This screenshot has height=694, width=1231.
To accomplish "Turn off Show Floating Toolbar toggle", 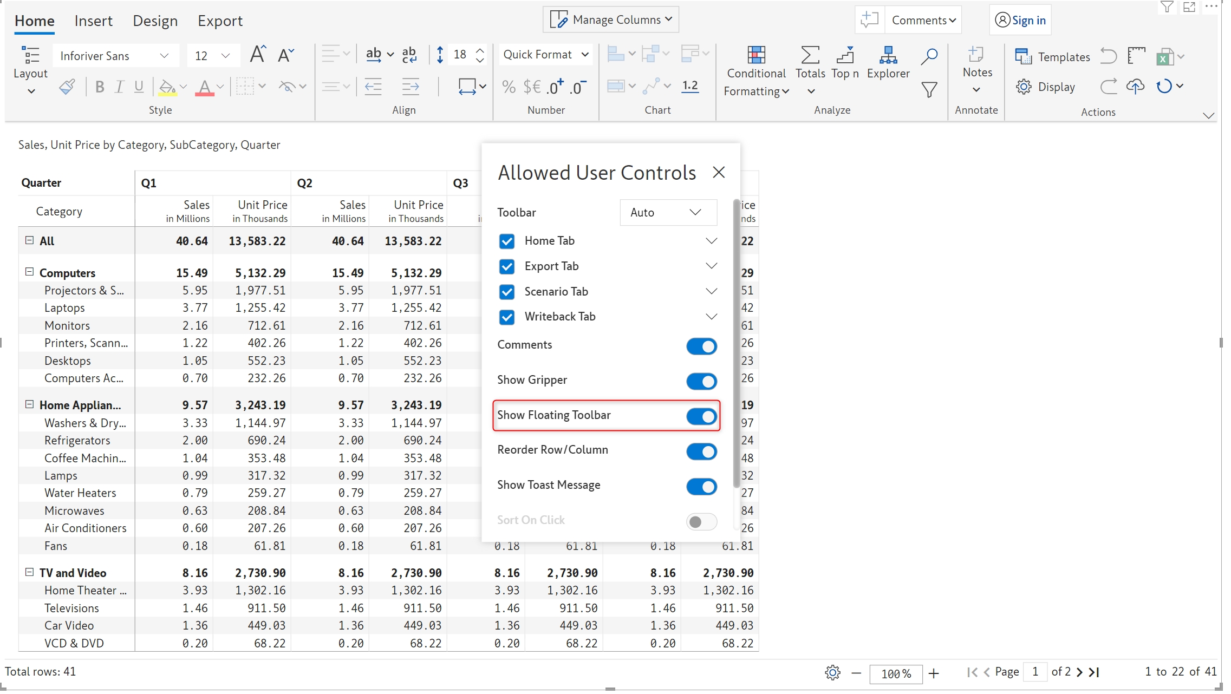I will [x=701, y=416].
